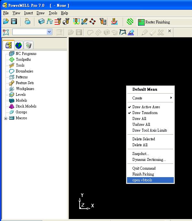
Task: Click the Create Boundary star icon
Action: click(6, 32)
